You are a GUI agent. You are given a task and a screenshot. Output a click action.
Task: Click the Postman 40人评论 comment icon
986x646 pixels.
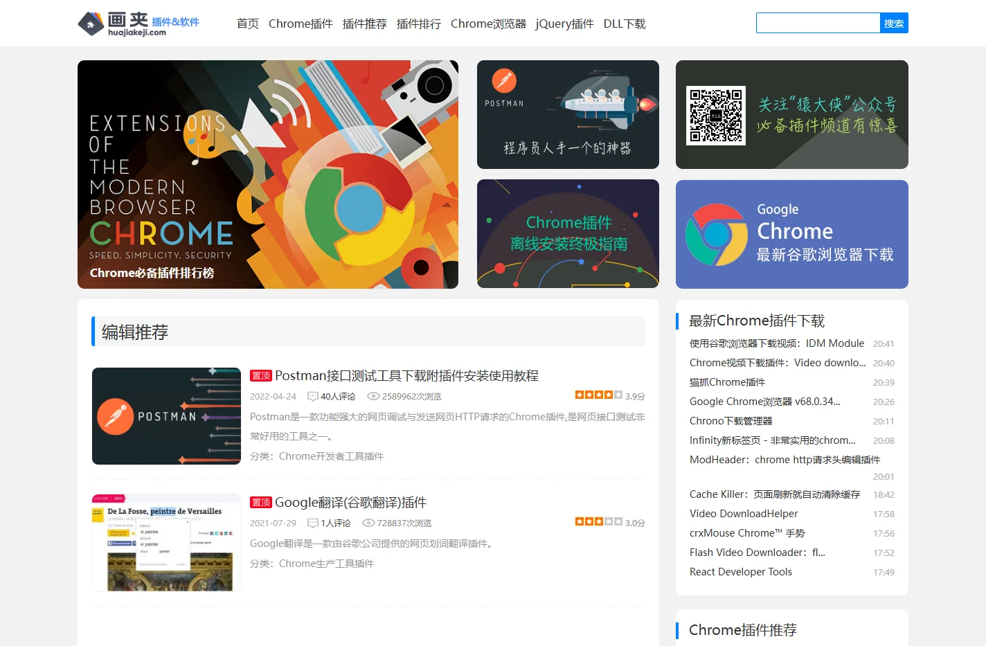pyautogui.click(x=313, y=397)
